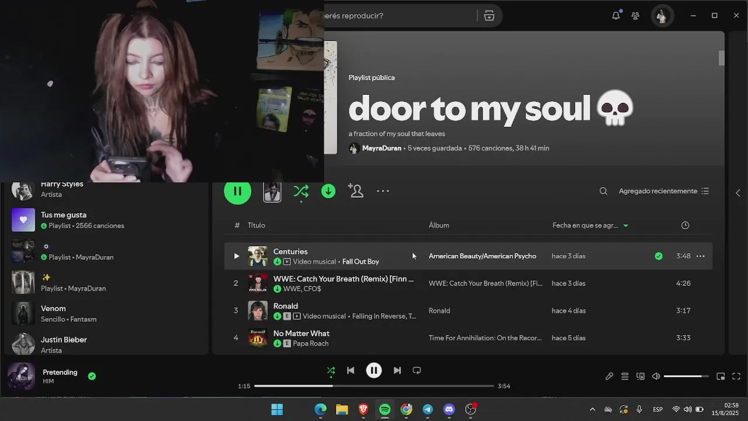Open the play queue
Image resolution: width=748 pixels, height=421 pixels.
625,377
